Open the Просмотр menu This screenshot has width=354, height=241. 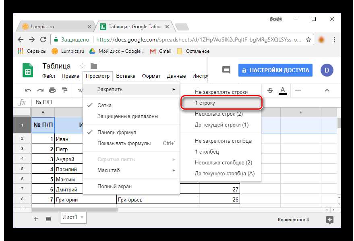tap(97, 76)
